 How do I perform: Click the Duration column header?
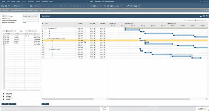point(80,24)
